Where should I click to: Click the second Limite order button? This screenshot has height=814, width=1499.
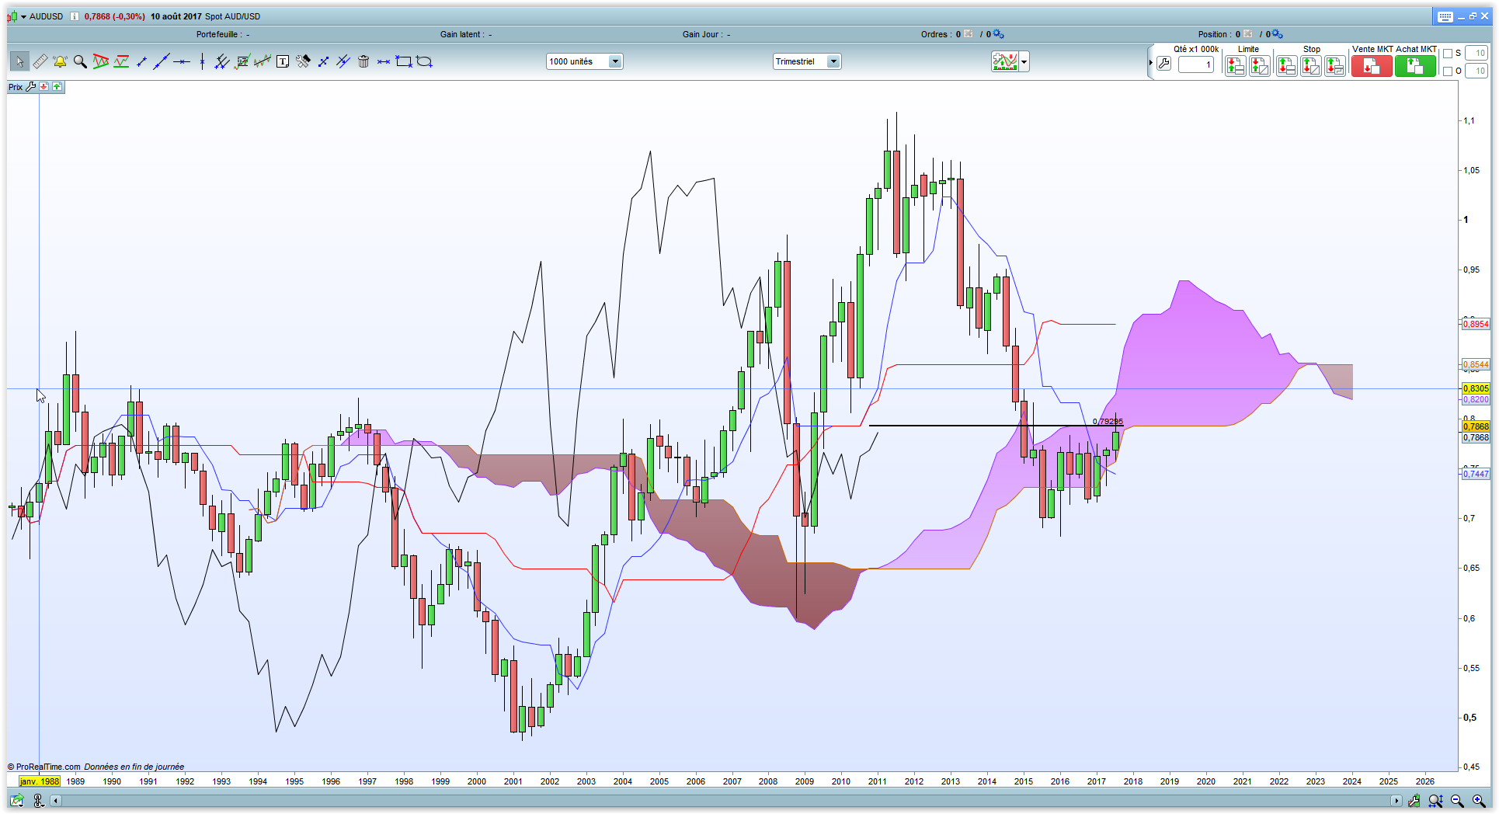[1260, 66]
